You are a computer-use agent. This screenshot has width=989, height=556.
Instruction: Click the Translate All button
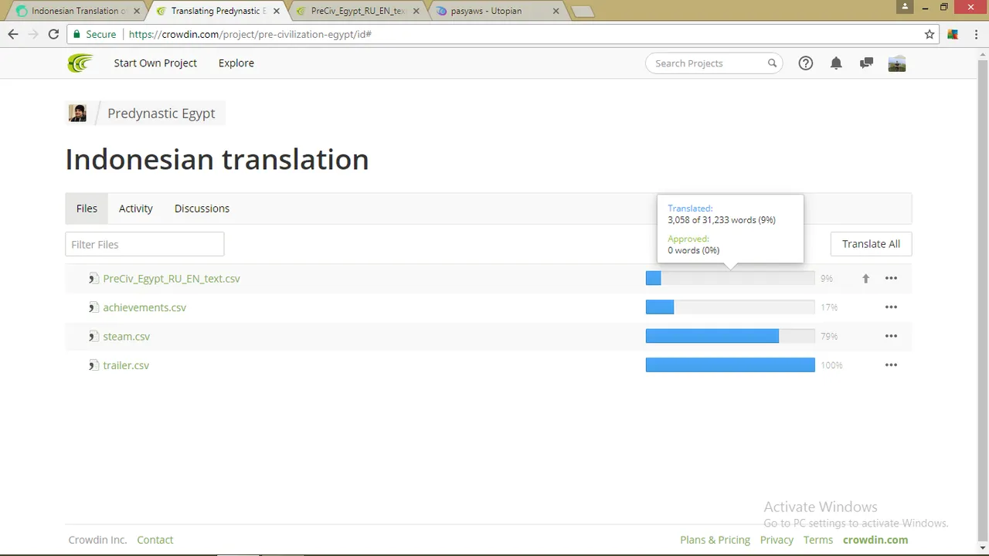point(871,244)
